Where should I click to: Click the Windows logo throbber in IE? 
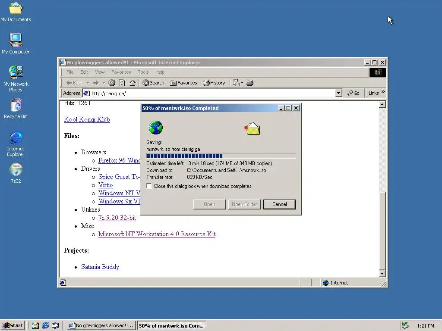(377, 72)
